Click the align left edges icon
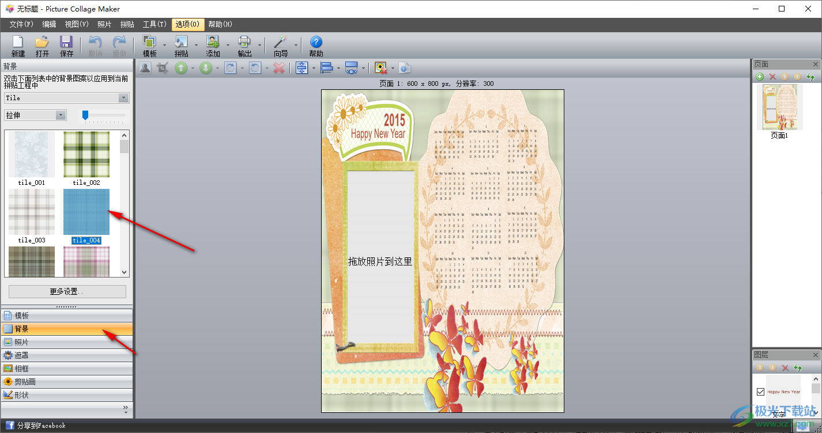 click(x=327, y=68)
